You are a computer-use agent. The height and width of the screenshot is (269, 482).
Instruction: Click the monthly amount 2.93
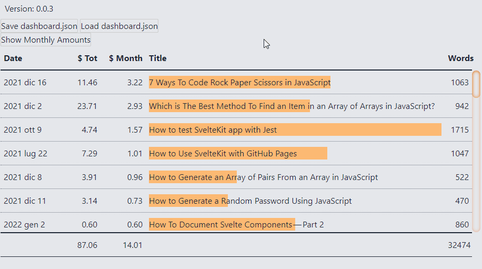click(135, 106)
